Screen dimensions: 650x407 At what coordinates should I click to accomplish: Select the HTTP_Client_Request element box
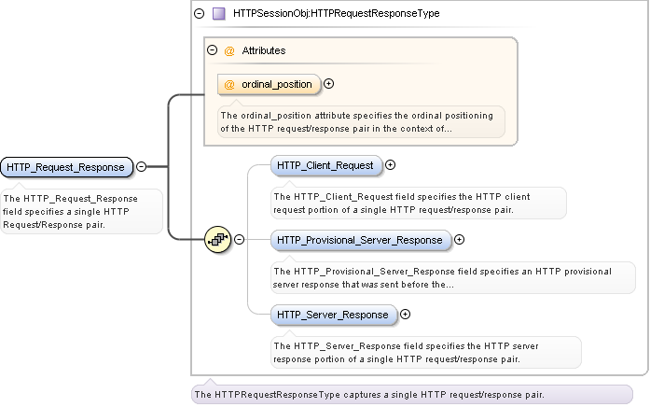(325, 165)
